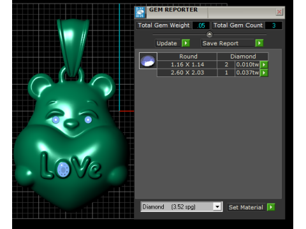Viewport: 306px width, 229px height.
Task: Click the Set Material button label
Action: [x=246, y=207]
